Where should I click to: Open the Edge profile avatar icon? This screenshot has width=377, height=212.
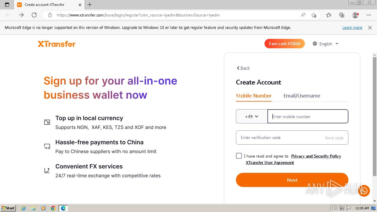[x=355, y=15]
